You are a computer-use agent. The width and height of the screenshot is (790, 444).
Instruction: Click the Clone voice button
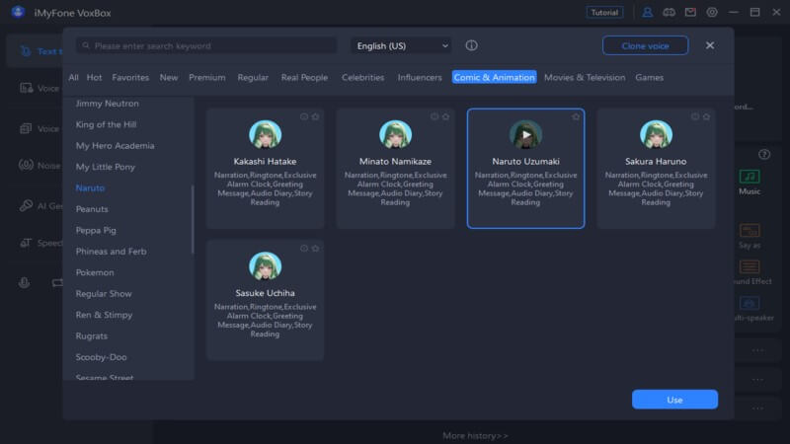point(645,45)
